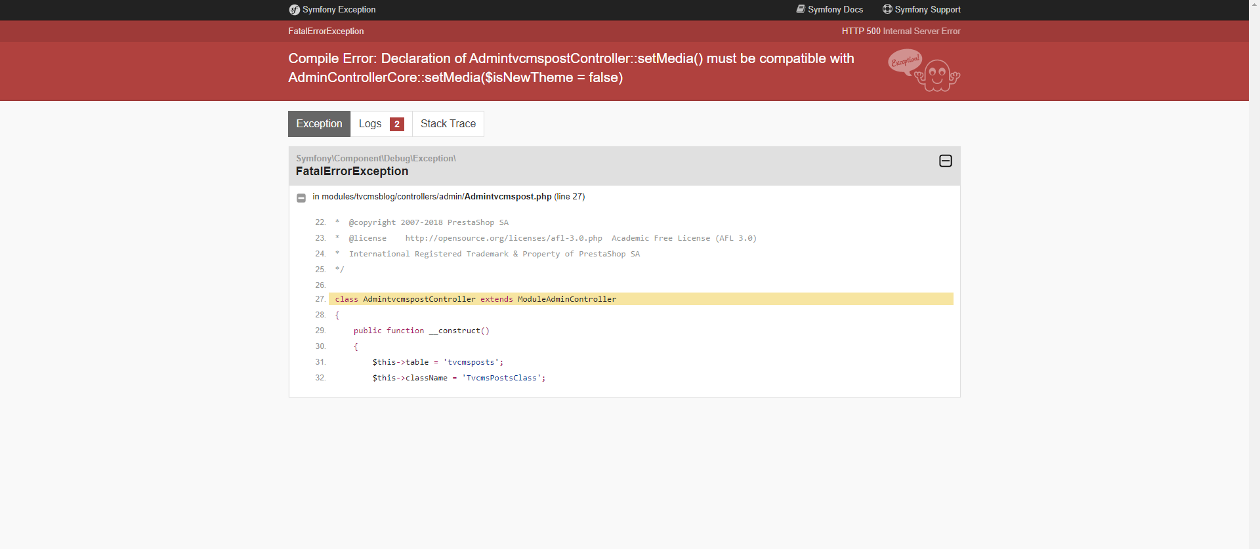Click the lifebuoy icon beside Symfony Support

pos(887,9)
